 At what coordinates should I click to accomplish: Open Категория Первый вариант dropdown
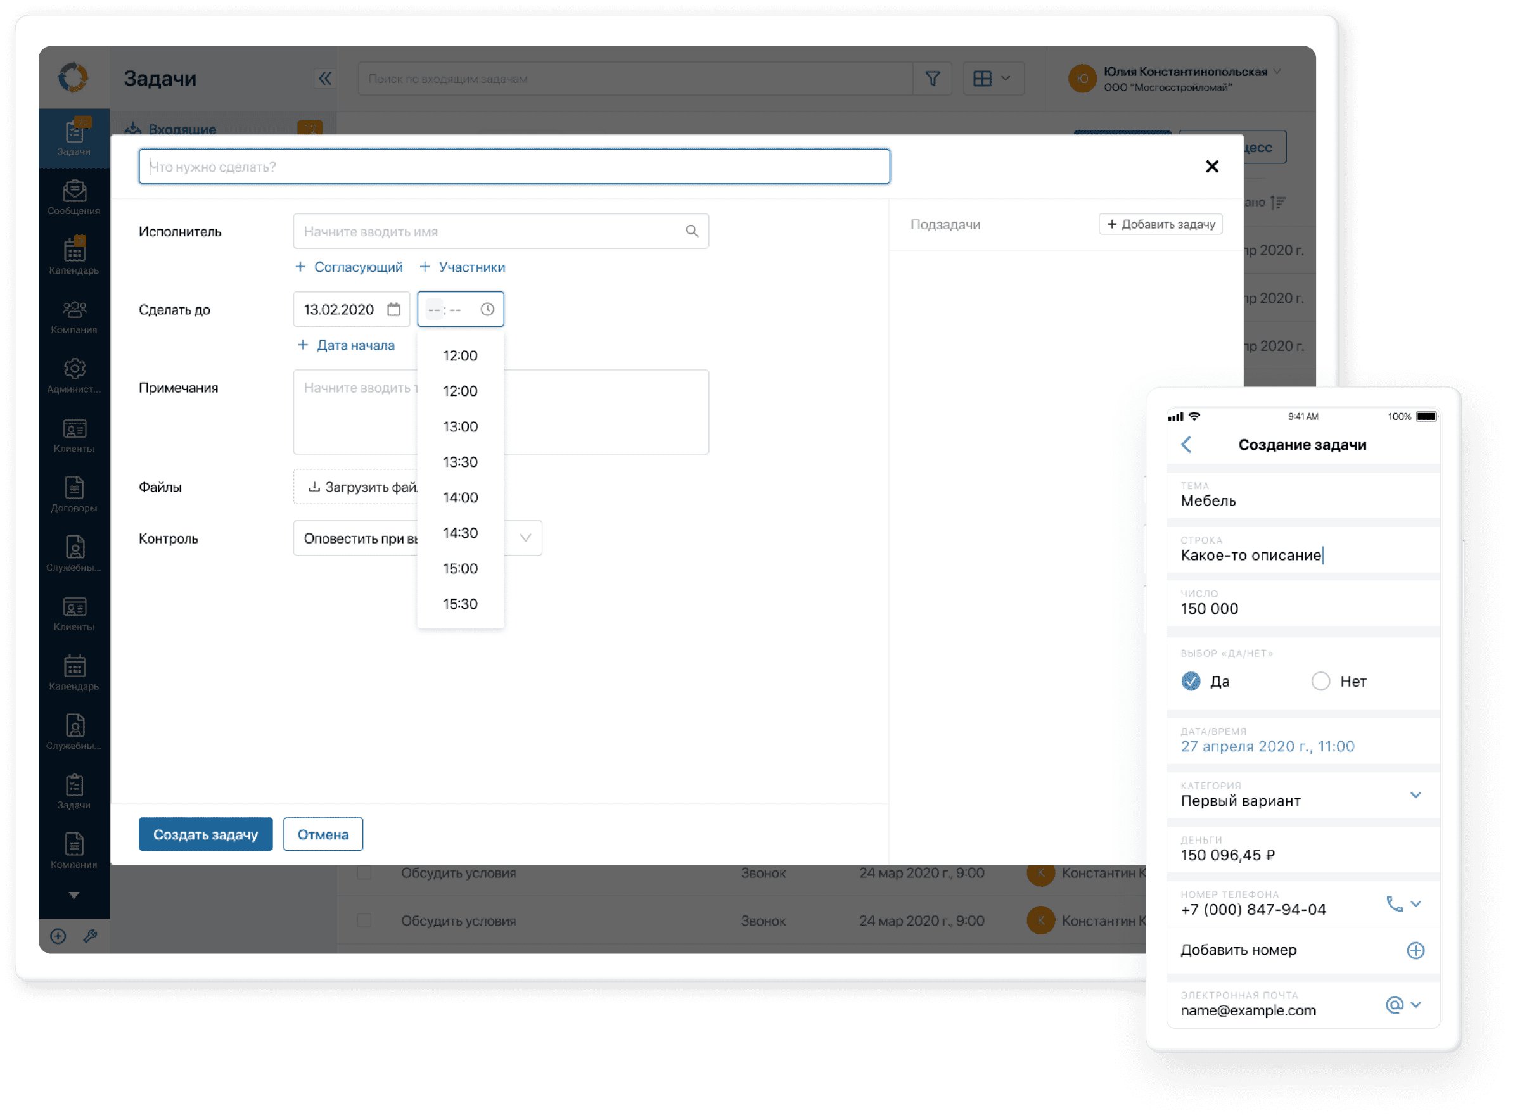tap(1416, 794)
